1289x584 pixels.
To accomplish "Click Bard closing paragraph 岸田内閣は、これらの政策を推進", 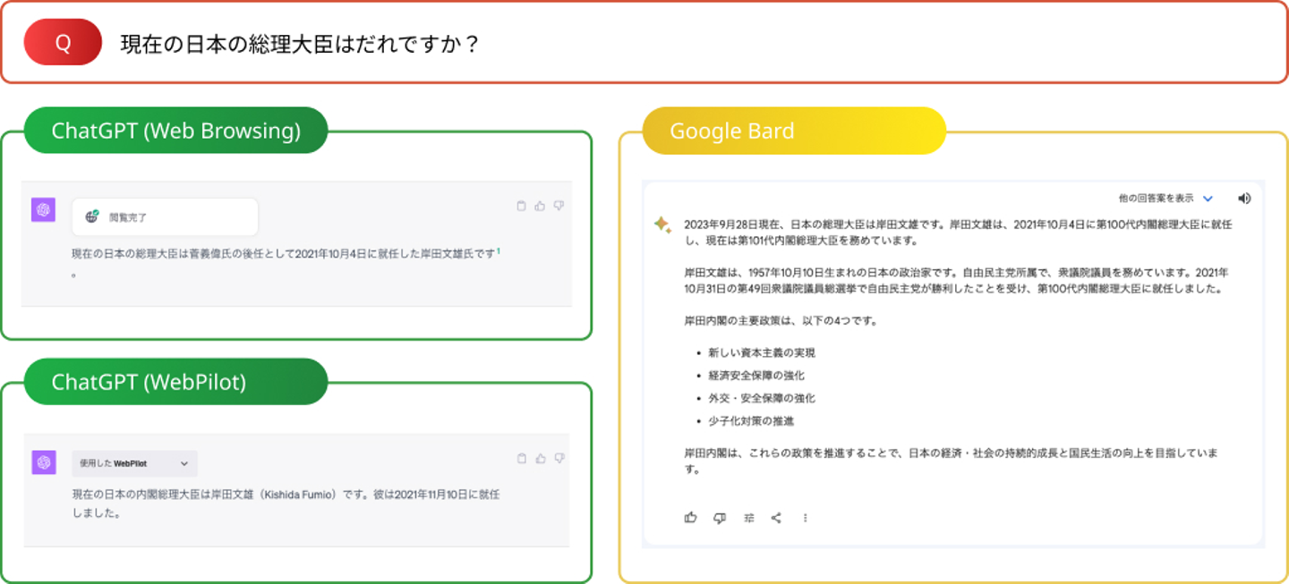I will [x=952, y=461].
